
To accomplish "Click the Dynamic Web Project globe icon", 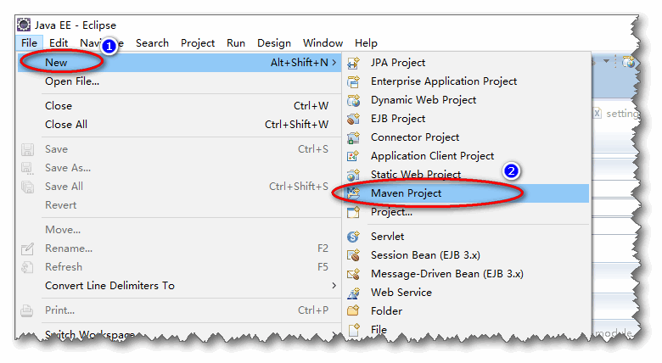I will (353, 100).
